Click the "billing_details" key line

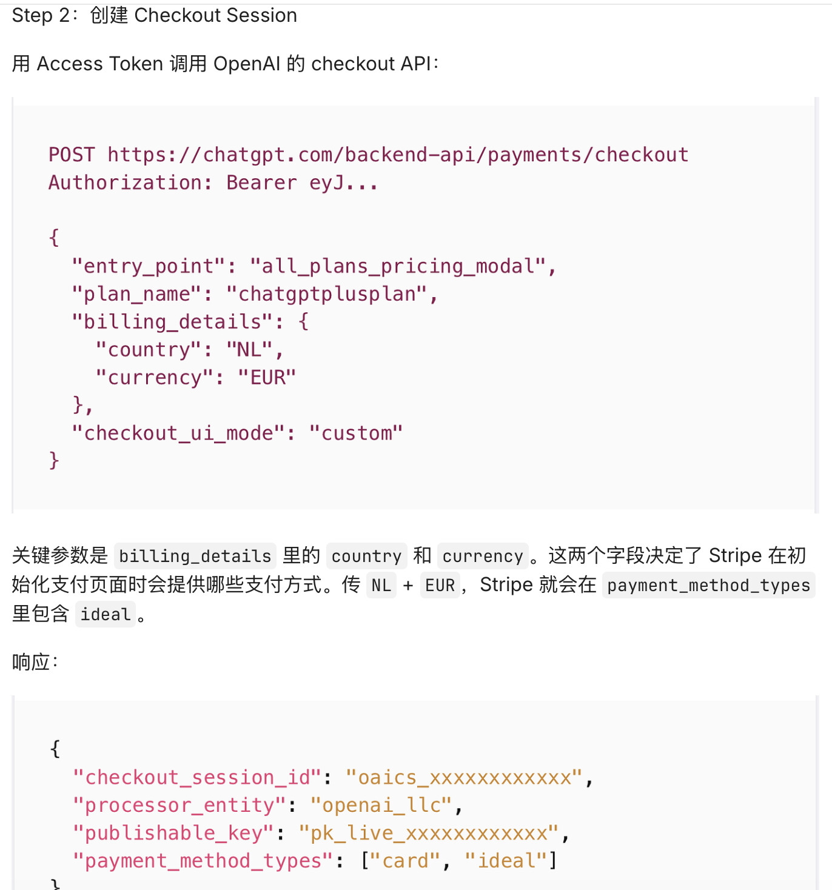[x=190, y=321]
